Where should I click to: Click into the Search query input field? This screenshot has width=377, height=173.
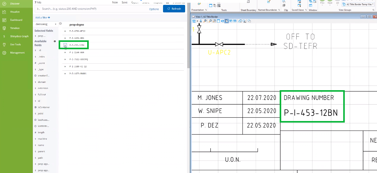pyautogui.click(x=92, y=9)
